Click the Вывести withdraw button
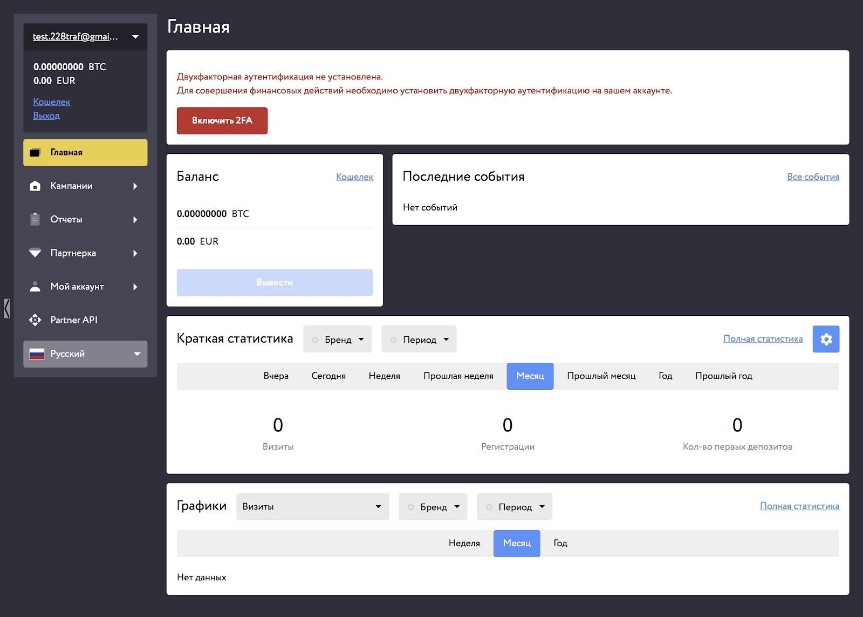Image resolution: width=863 pixels, height=617 pixels. click(275, 282)
